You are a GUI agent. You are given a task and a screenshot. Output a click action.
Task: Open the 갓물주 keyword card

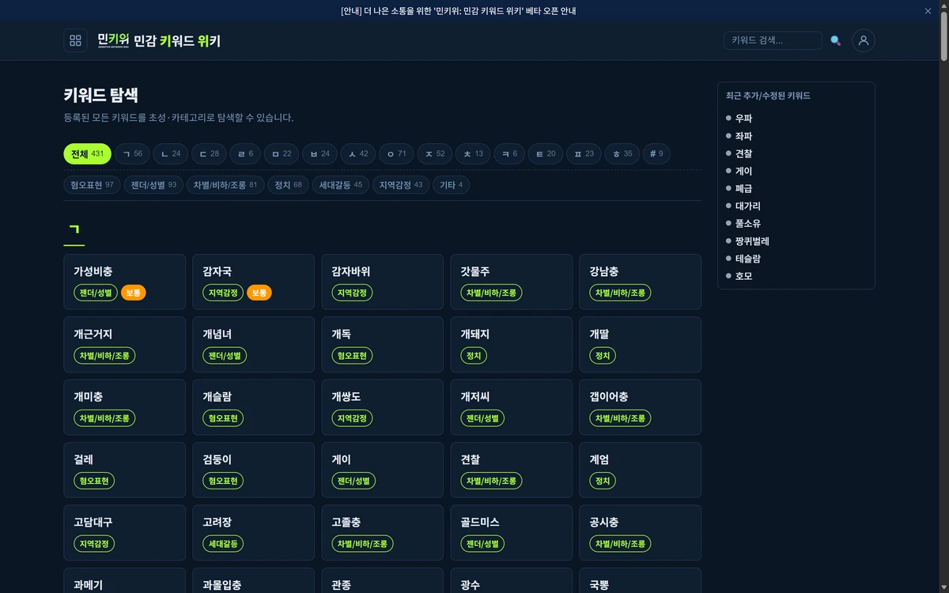(511, 281)
